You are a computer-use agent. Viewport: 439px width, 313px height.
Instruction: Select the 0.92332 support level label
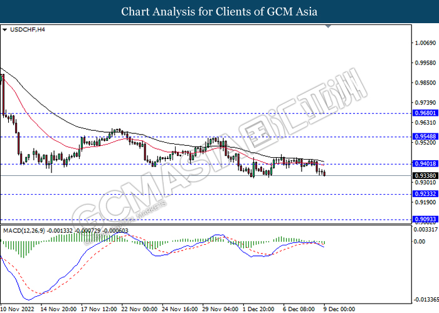pos(425,193)
